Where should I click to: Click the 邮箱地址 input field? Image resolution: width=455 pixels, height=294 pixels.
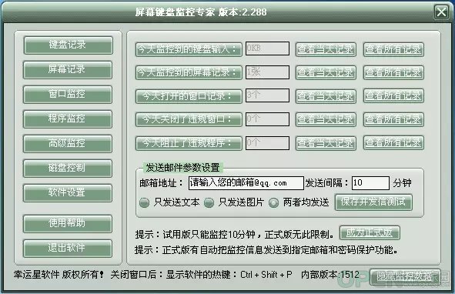point(246,183)
